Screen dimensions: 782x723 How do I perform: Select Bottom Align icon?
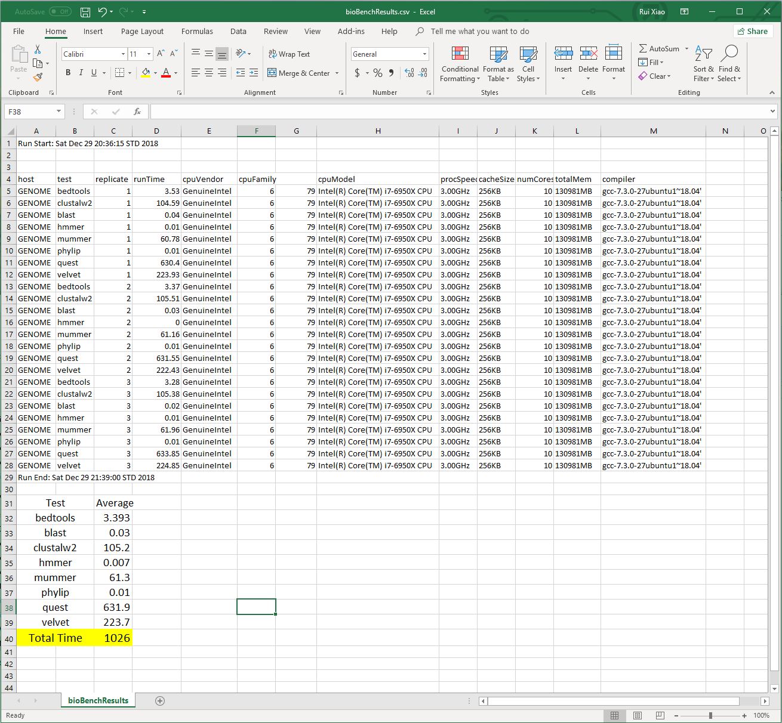click(222, 54)
